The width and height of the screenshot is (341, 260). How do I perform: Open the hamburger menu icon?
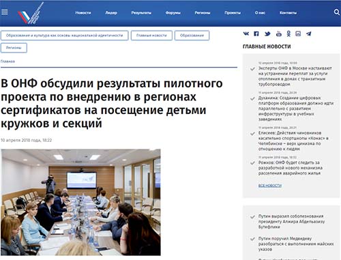click(x=5, y=12)
